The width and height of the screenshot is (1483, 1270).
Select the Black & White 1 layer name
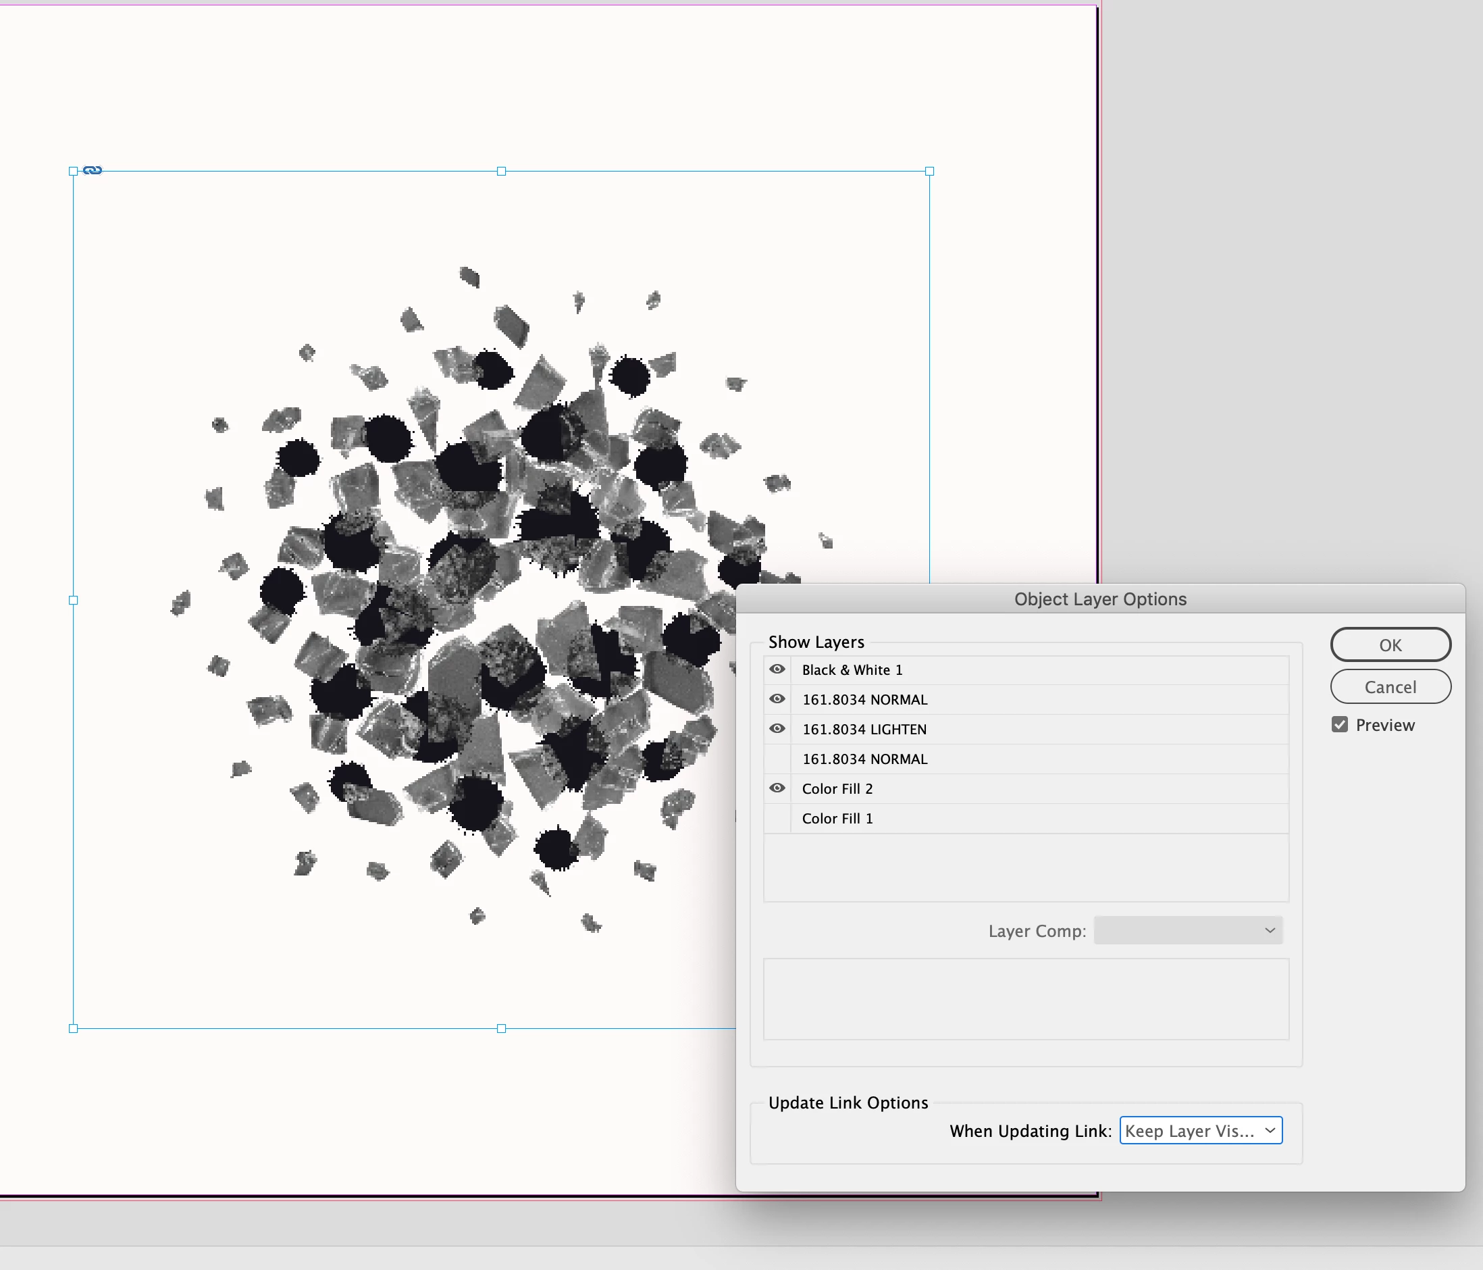(852, 670)
